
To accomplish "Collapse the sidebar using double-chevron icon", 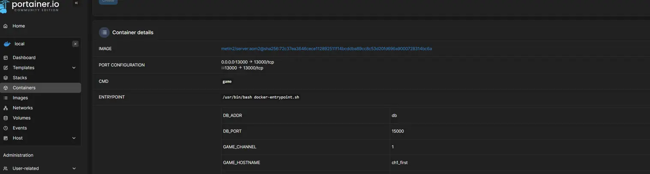I will pos(76,3).
